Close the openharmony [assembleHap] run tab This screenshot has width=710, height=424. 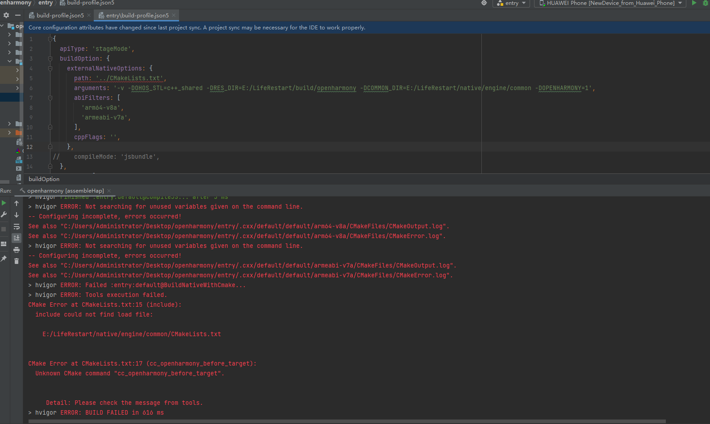pos(109,190)
